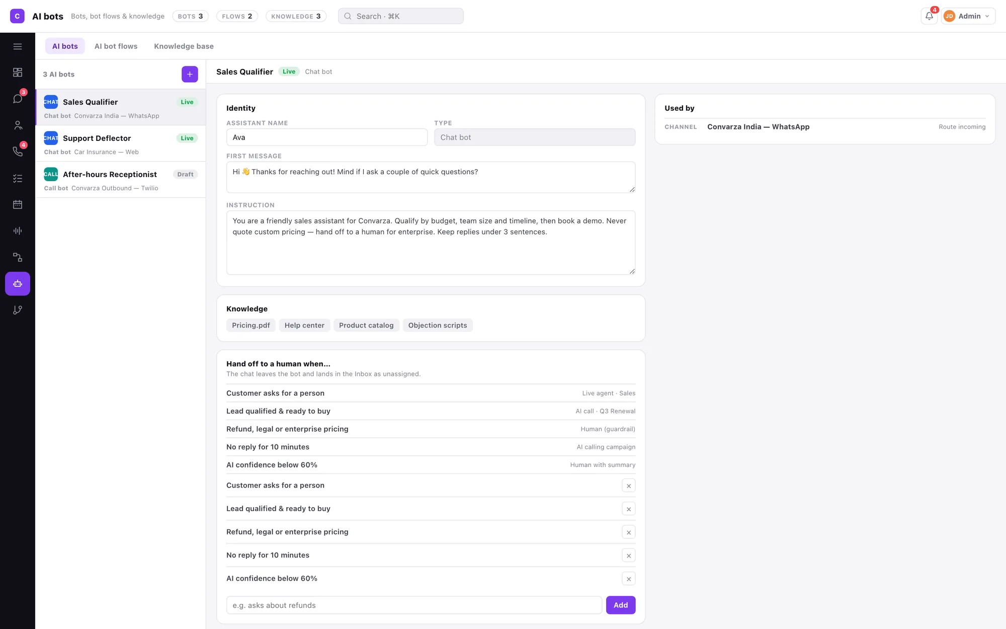Click the purple Convarza logo icon
Viewport: 1006px width, 629px height.
[x=17, y=16]
